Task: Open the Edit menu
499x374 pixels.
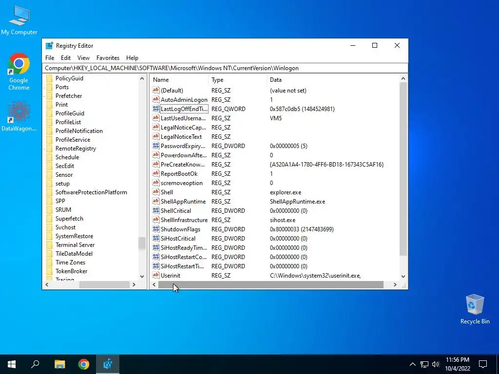Action: point(66,58)
